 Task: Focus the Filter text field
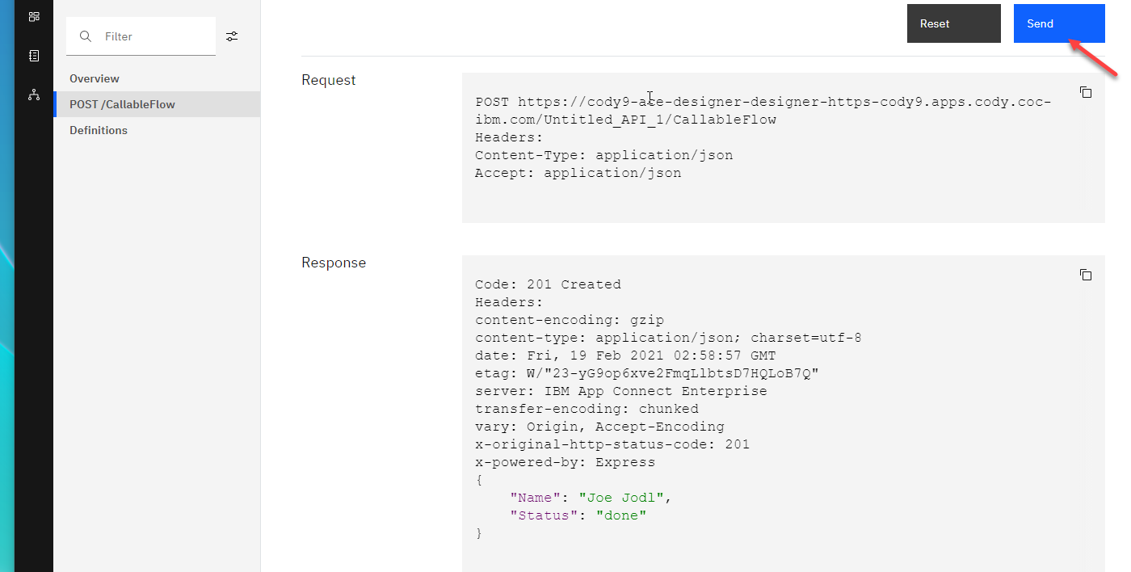(x=153, y=36)
